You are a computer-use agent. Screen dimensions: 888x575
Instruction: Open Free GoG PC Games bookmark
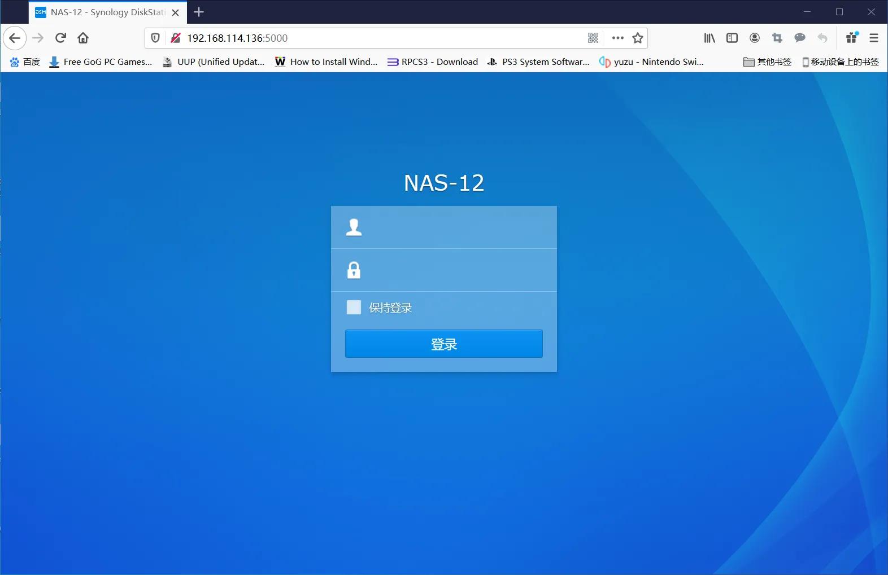(101, 62)
